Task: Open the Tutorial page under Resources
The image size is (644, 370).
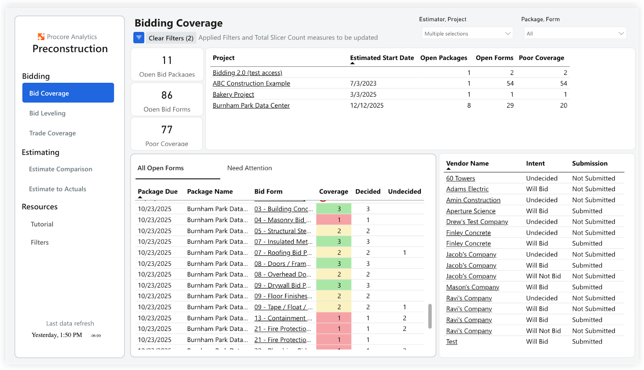Action: tap(42, 224)
